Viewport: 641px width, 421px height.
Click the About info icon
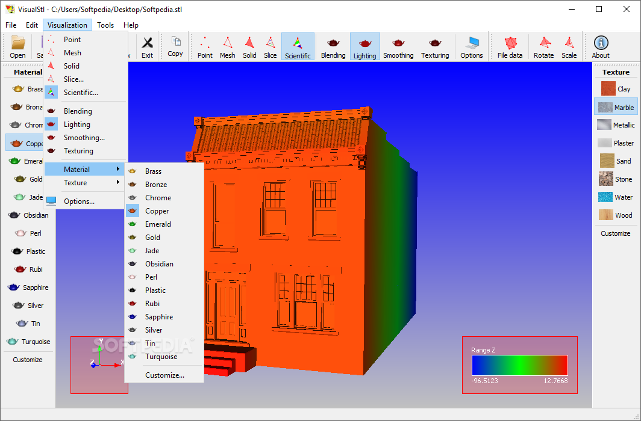(x=601, y=46)
